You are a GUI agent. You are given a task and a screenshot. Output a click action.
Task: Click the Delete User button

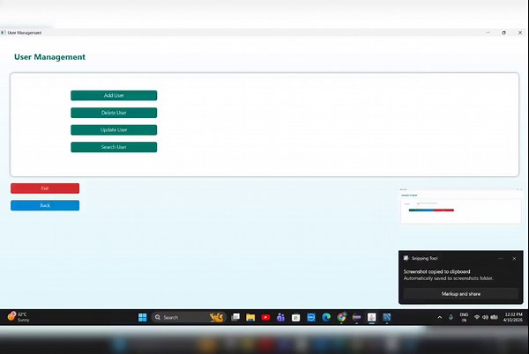pyautogui.click(x=114, y=113)
